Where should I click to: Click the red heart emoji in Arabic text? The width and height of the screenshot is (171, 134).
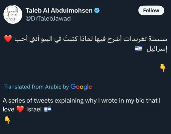click(x=8, y=39)
